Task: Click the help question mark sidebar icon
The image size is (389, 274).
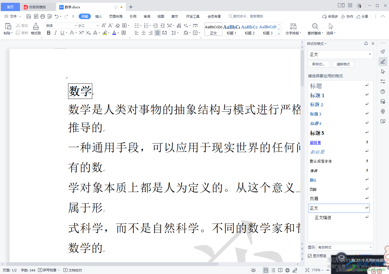Action: pyautogui.click(x=383, y=92)
